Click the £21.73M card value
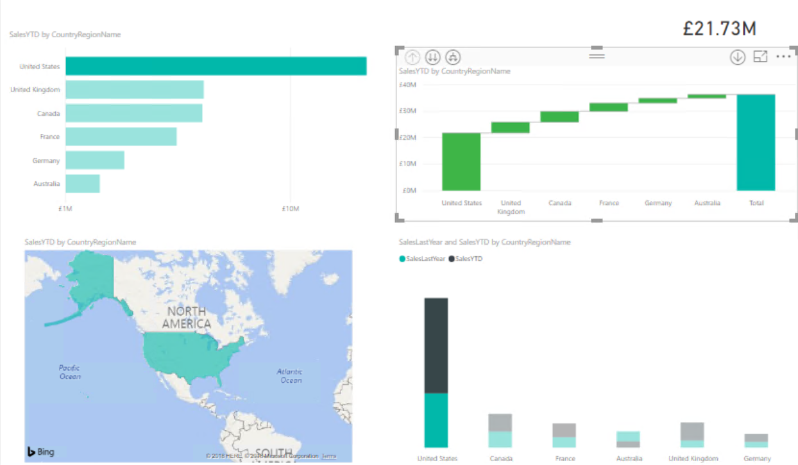Image resolution: width=798 pixels, height=465 pixels. (x=720, y=29)
